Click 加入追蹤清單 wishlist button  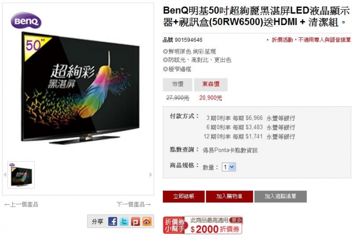[280, 196]
